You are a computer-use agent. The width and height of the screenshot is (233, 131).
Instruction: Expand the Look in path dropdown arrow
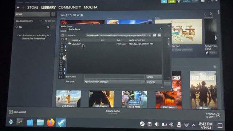(x=150, y=35)
